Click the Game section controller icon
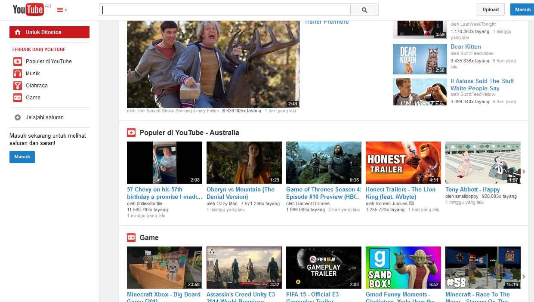This screenshot has width=534, height=302. pos(131,237)
